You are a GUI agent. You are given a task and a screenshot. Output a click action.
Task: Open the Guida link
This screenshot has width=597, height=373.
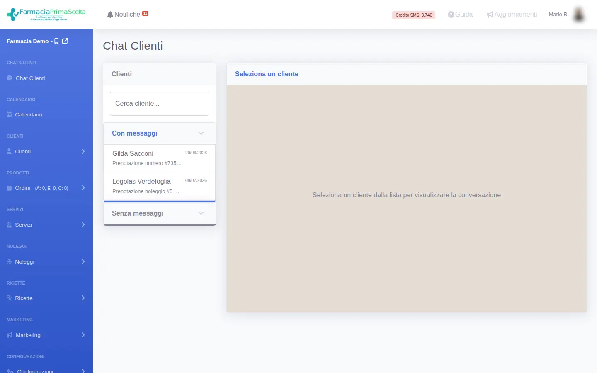point(464,15)
